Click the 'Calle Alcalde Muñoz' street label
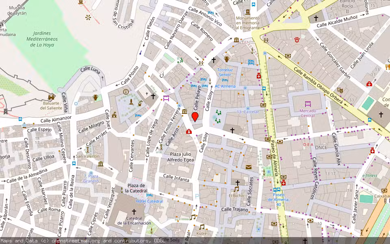This screenshot has width=390, height=244. (337, 21)
